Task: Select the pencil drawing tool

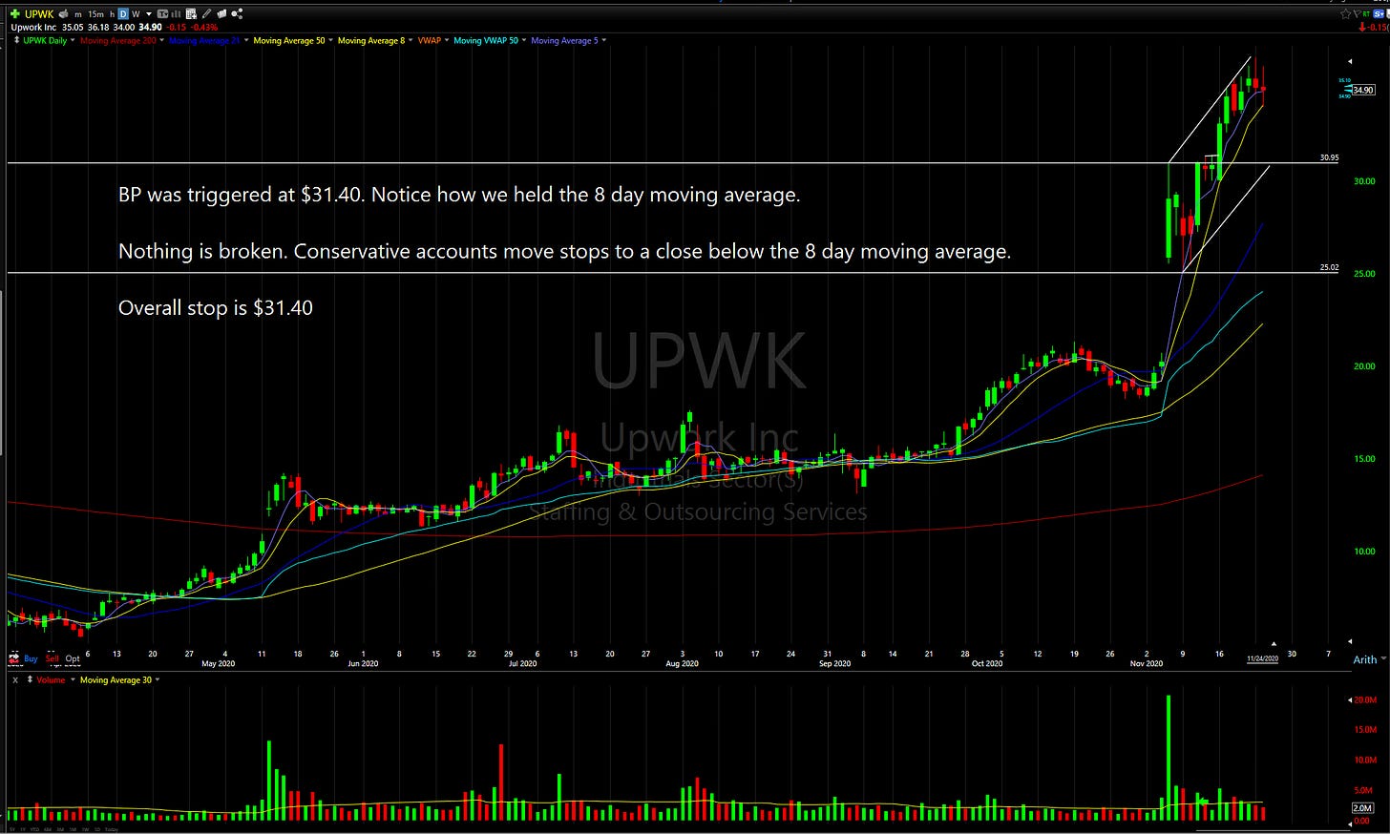Action: 206,13
